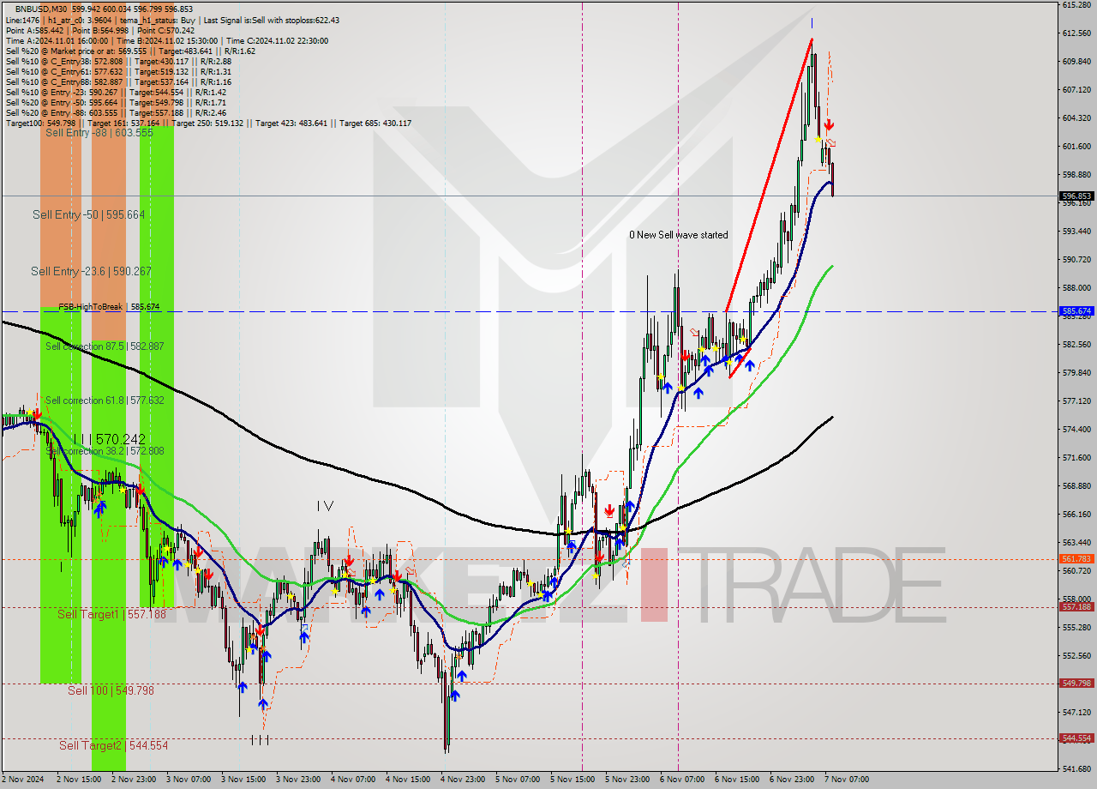Click the 'Sell Entry -88 | 603.555' chart label
The width and height of the screenshot is (1097, 789).
[99, 133]
